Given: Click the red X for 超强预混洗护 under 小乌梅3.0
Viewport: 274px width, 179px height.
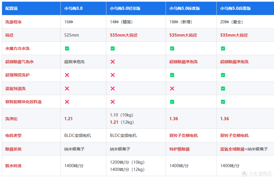Looking at the screenshot, I should point(67,75).
